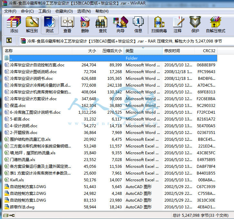Open the 工具(S) menu
The width and height of the screenshot is (234, 219).
[x=44, y=11]
